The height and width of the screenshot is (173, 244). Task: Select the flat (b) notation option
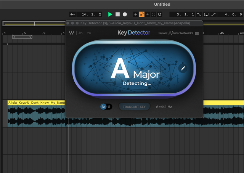[103, 107]
